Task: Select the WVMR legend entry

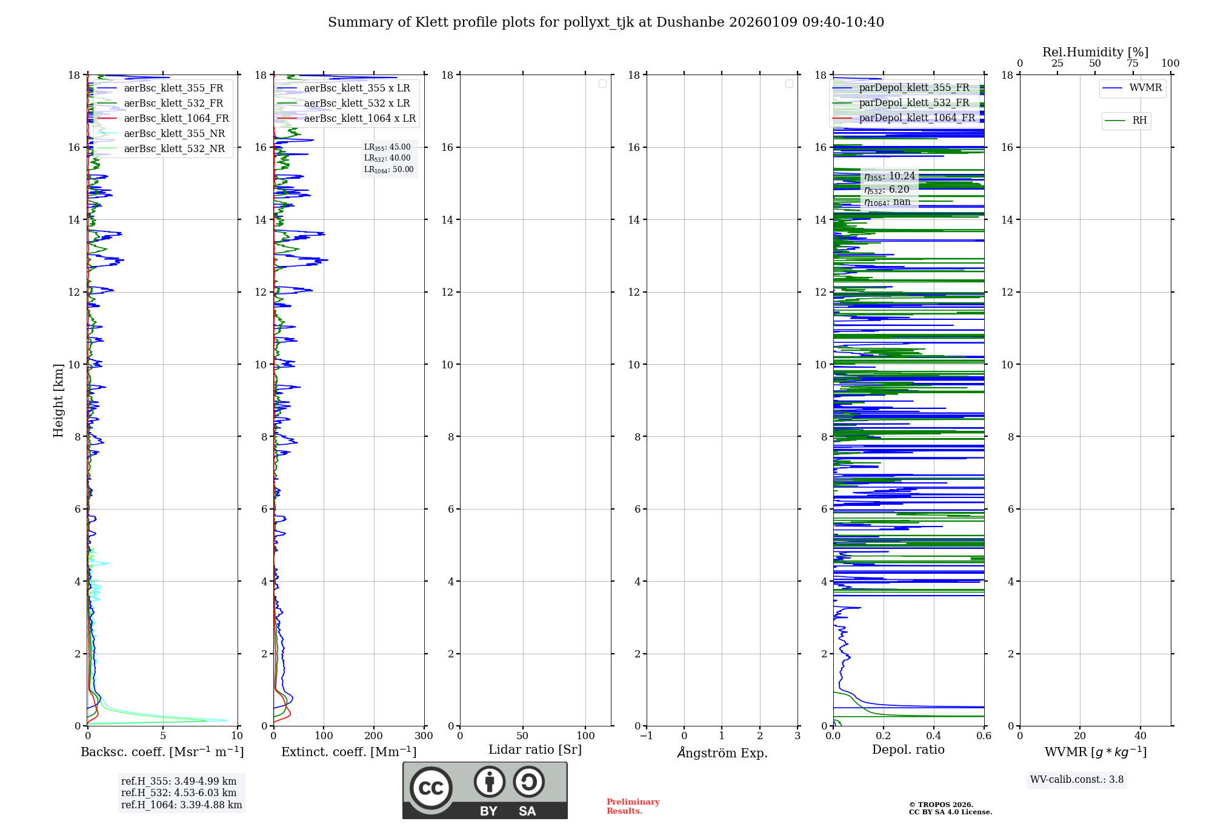Action: click(x=1145, y=88)
